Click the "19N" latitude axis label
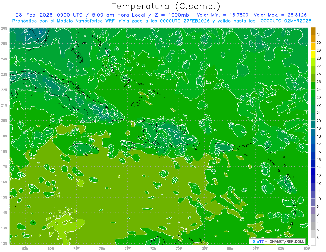 click(4, 136)
